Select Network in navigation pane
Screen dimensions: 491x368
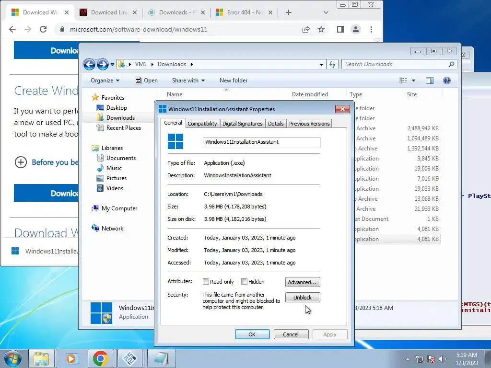(x=112, y=229)
